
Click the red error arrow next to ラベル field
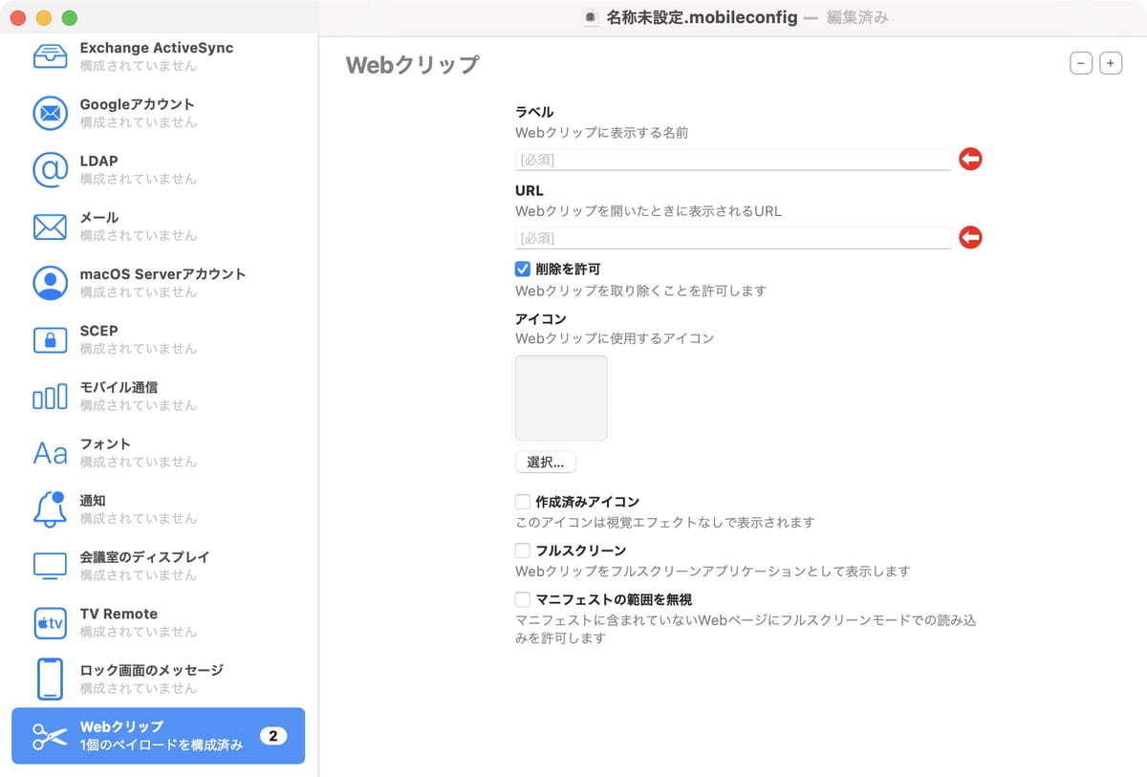pyautogui.click(x=970, y=160)
